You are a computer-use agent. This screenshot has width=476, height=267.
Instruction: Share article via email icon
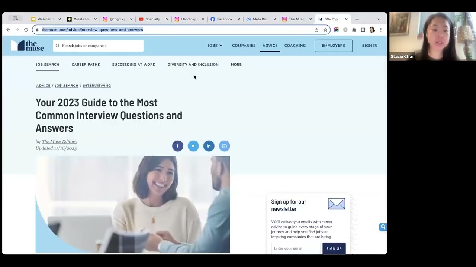[224, 146]
